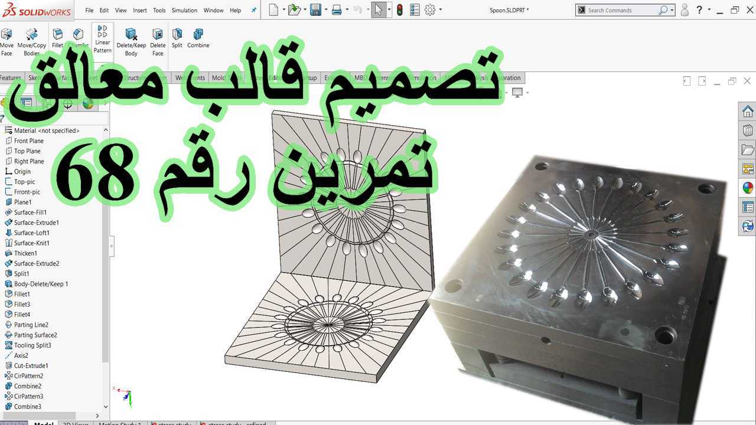This screenshot has height=425, width=756.
Task: Select the Parting Line2 feature
Action: click(31, 325)
